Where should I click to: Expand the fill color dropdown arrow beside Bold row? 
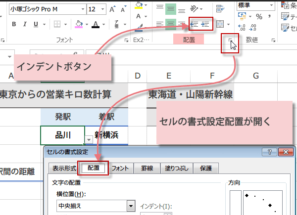pos(87,24)
